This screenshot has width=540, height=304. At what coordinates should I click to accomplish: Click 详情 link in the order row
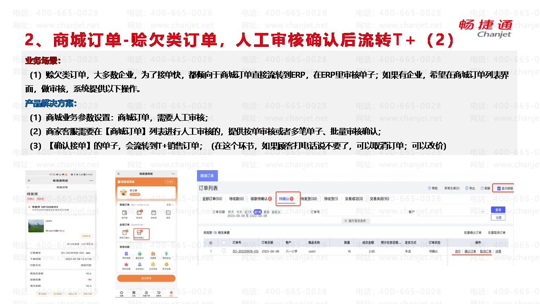(x=498, y=251)
